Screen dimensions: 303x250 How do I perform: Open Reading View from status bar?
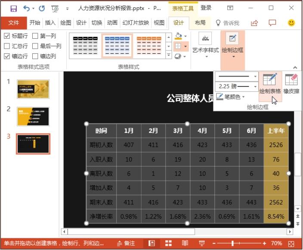(185, 243)
